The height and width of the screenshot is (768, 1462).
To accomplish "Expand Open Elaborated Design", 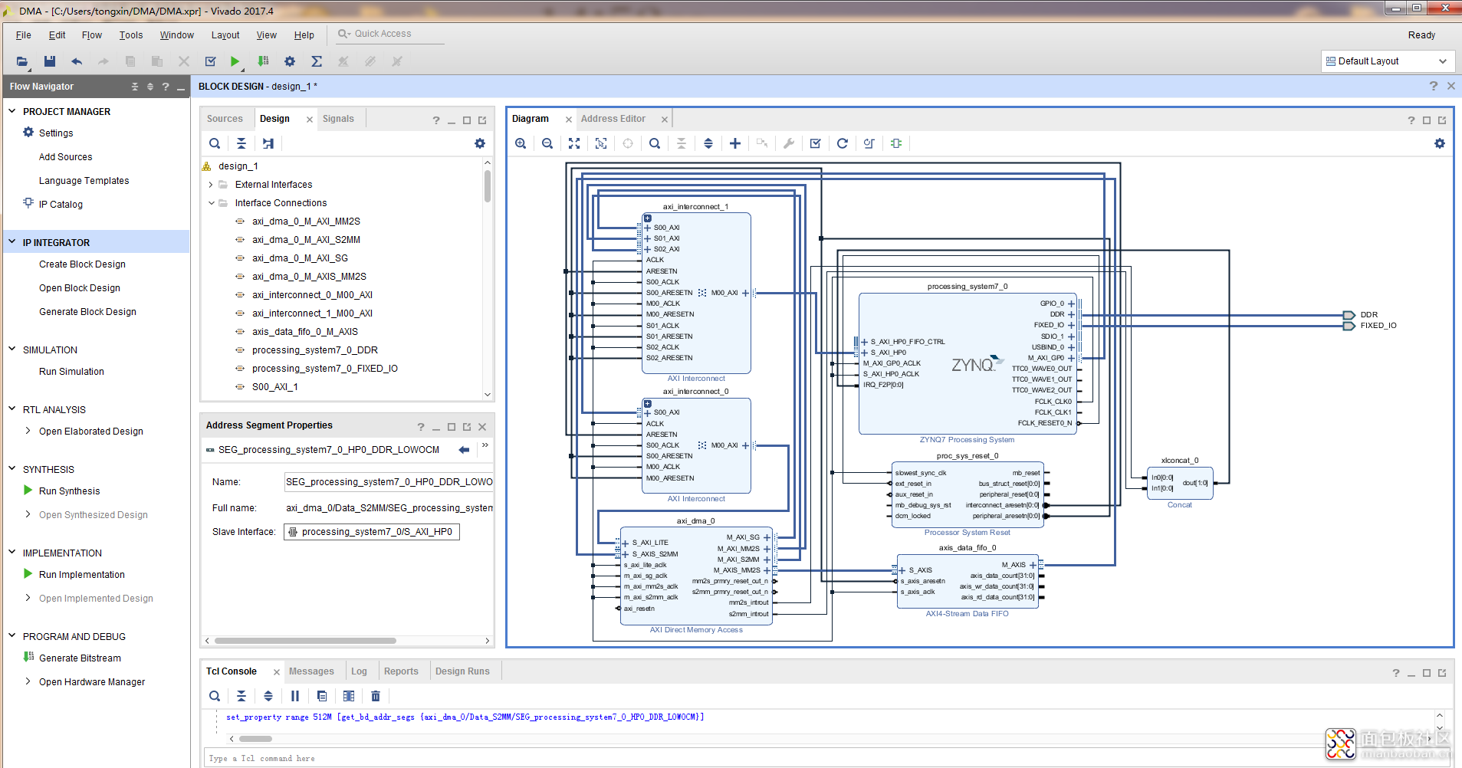I will pos(28,431).
